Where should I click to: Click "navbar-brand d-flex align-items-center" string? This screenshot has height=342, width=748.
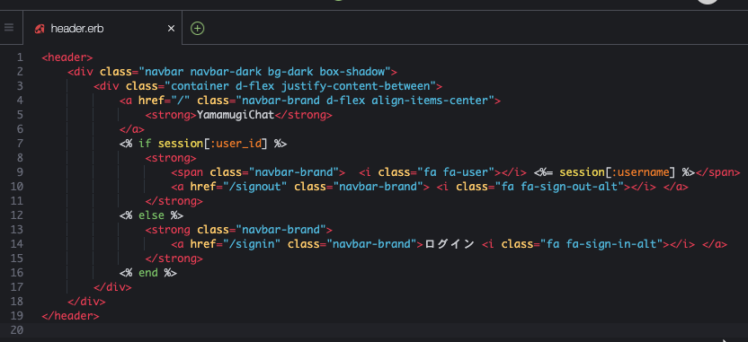(x=365, y=101)
